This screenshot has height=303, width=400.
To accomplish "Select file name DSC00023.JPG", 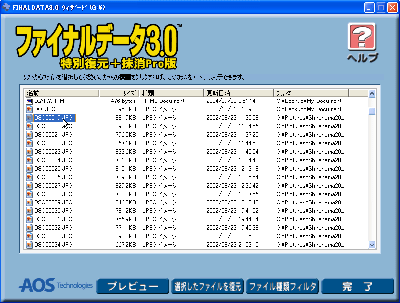I will click(53, 152).
